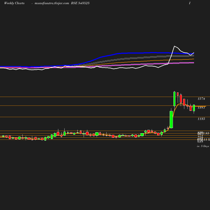The height and width of the screenshot is (210, 210).
Task: Click the peak of the white indicator line
Action: pos(174,46)
